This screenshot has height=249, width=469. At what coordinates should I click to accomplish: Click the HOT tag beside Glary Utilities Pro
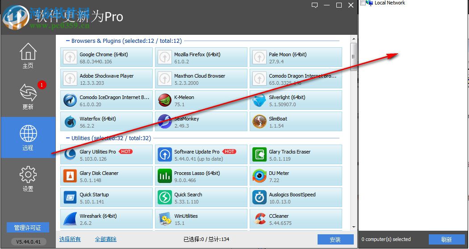[126, 152]
